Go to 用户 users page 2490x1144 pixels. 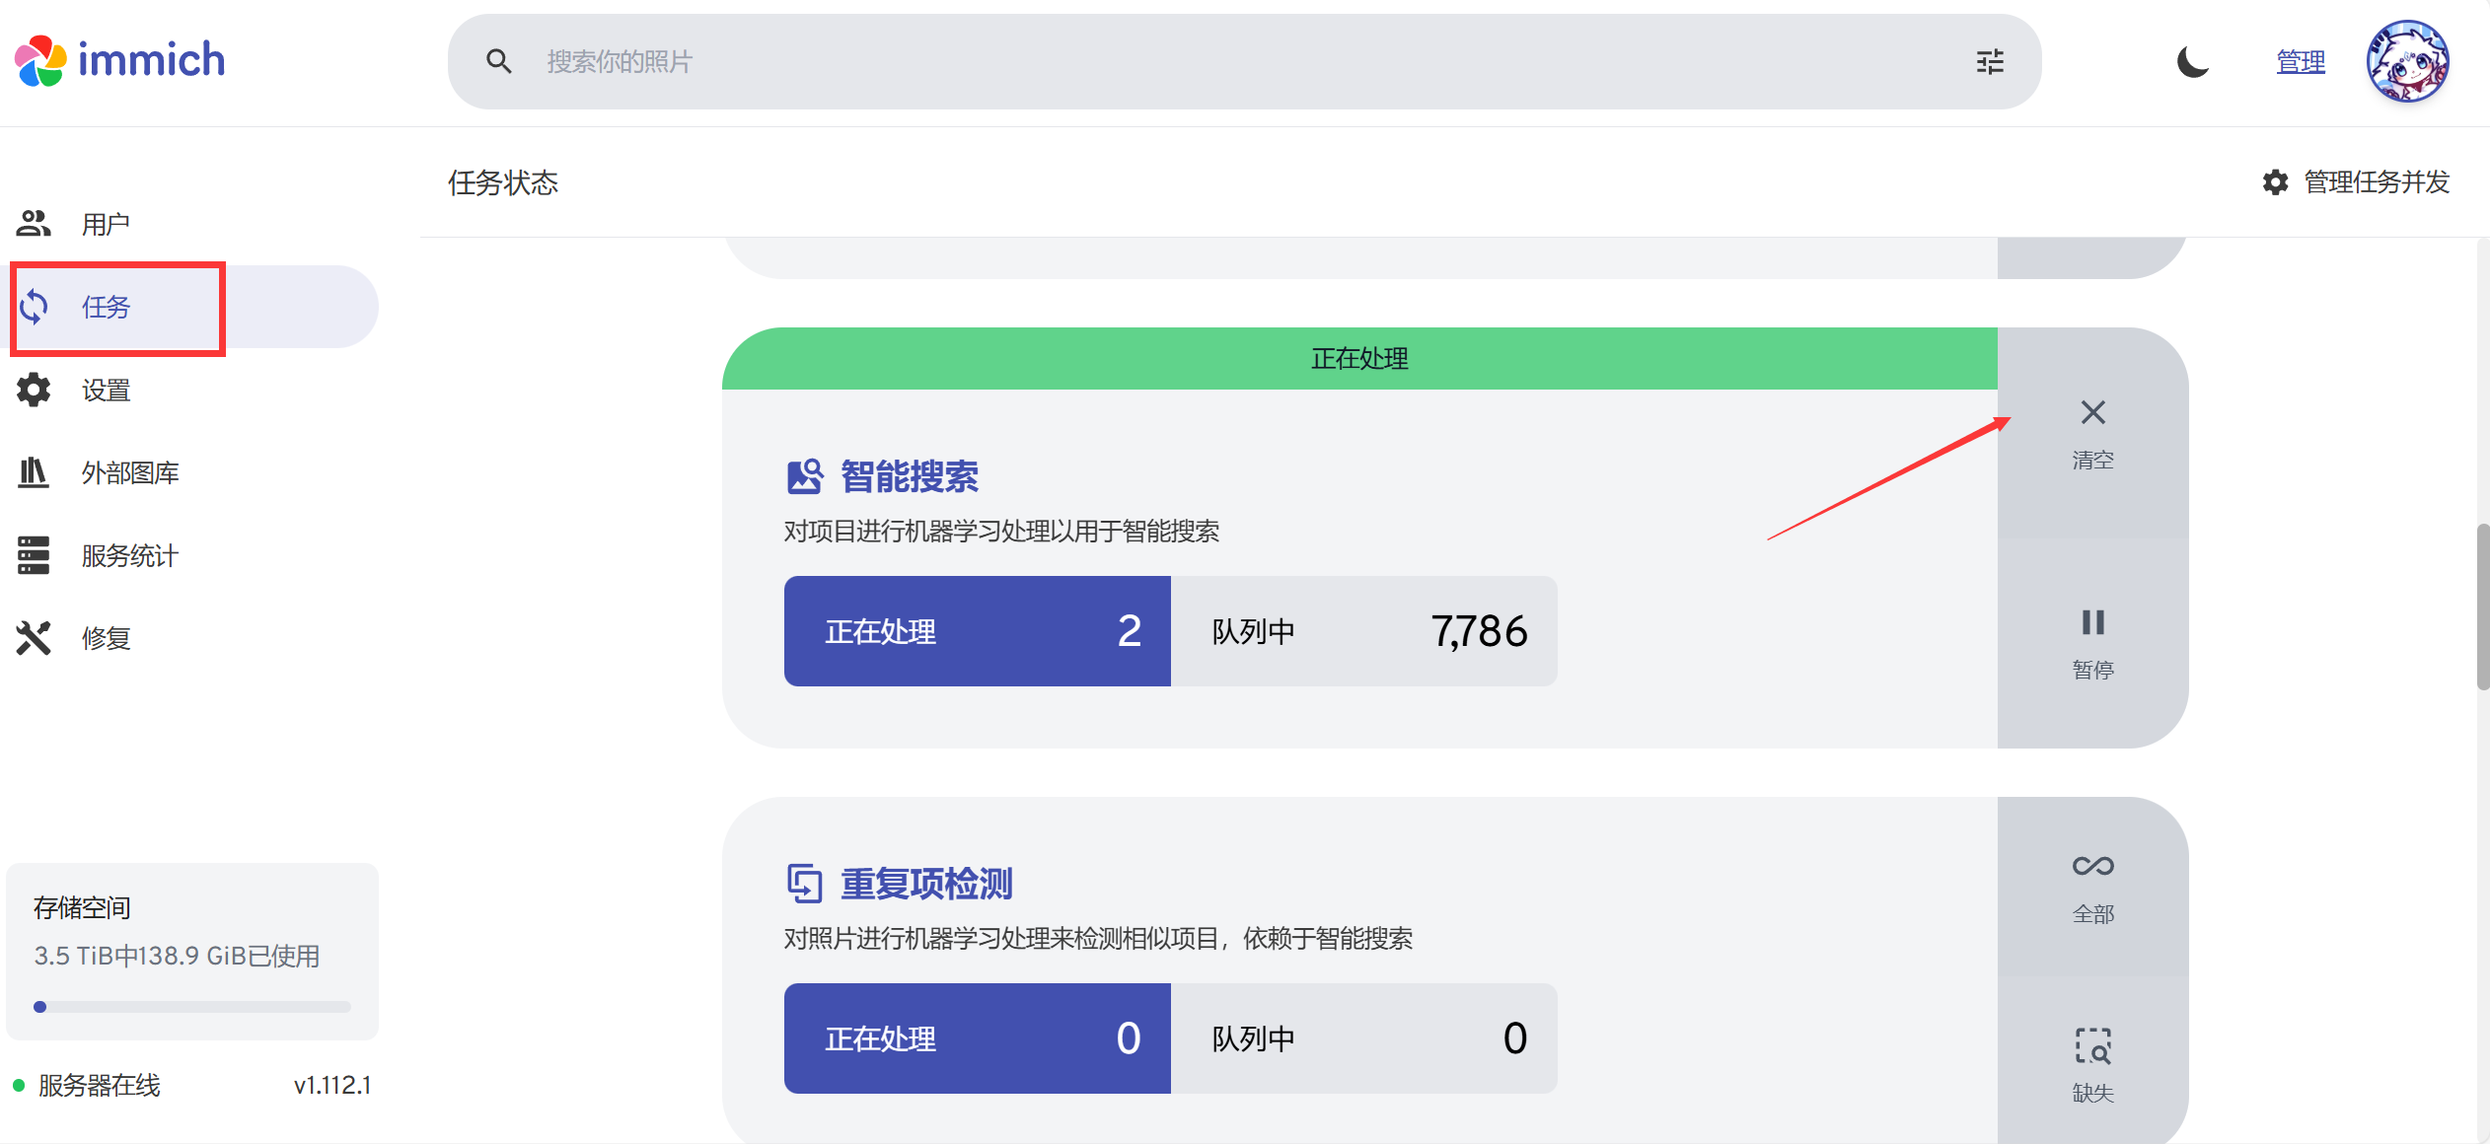tap(106, 224)
